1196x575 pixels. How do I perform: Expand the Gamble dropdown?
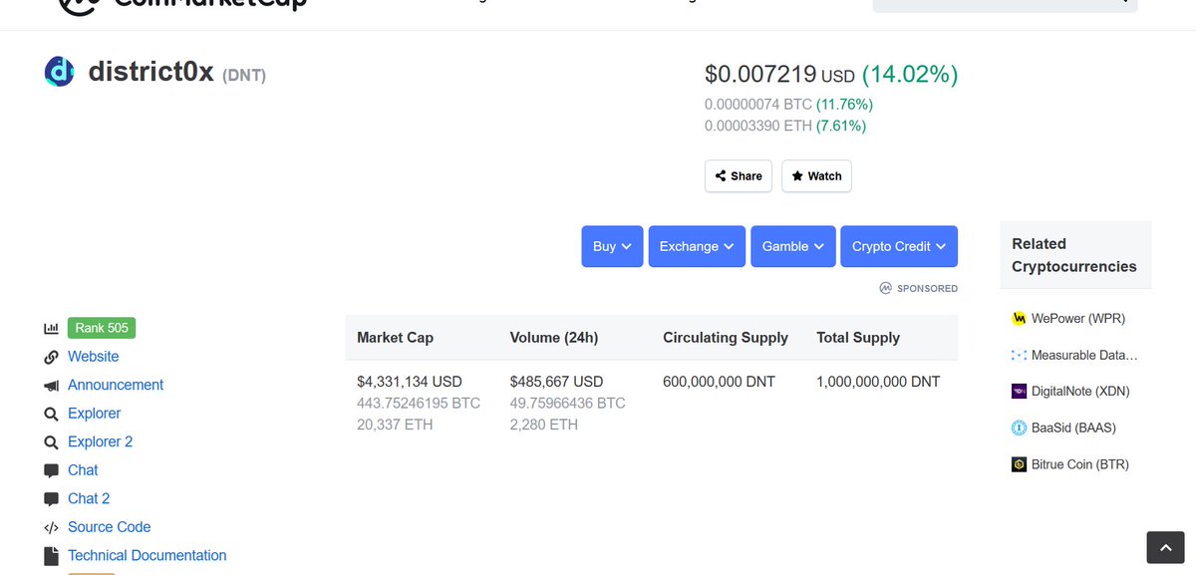click(792, 246)
